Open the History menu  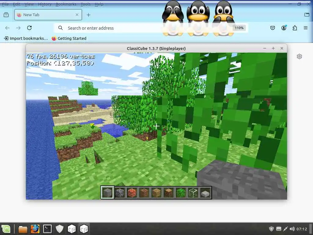pyautogui.click(x=45, y=4)
